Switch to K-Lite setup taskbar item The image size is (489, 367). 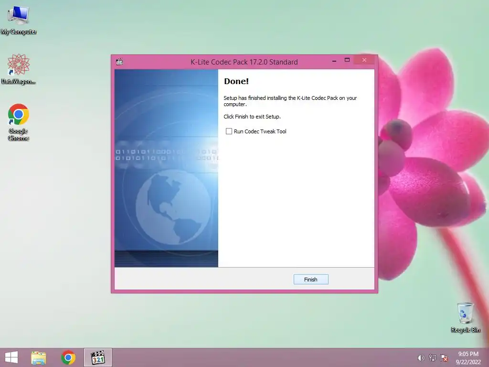97,357
